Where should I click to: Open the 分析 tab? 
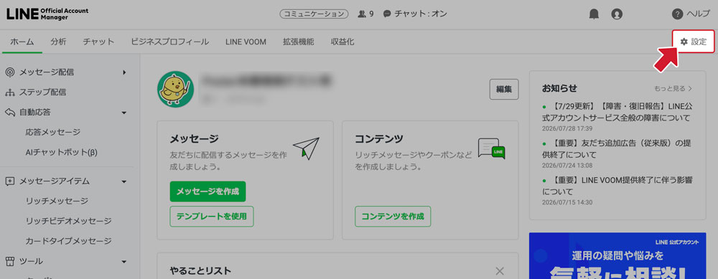coord(58,42)
